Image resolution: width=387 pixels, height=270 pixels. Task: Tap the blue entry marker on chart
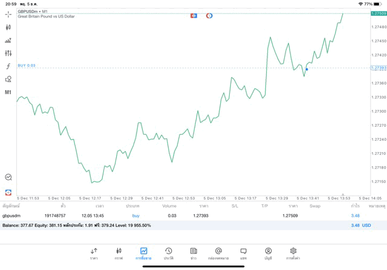[307, 69]
